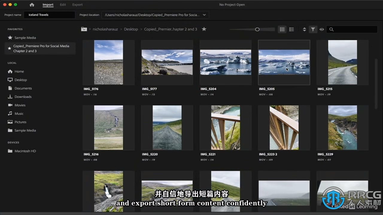Click the IMG_5176 file name
The image size is (383, 215).
click(91, 89)
